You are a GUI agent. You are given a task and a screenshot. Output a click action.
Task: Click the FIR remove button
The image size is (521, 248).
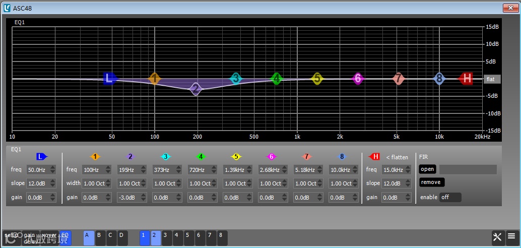432,182
